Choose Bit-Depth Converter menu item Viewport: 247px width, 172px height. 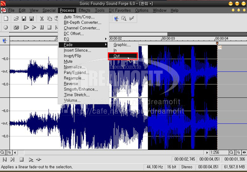tap(83, 22)
